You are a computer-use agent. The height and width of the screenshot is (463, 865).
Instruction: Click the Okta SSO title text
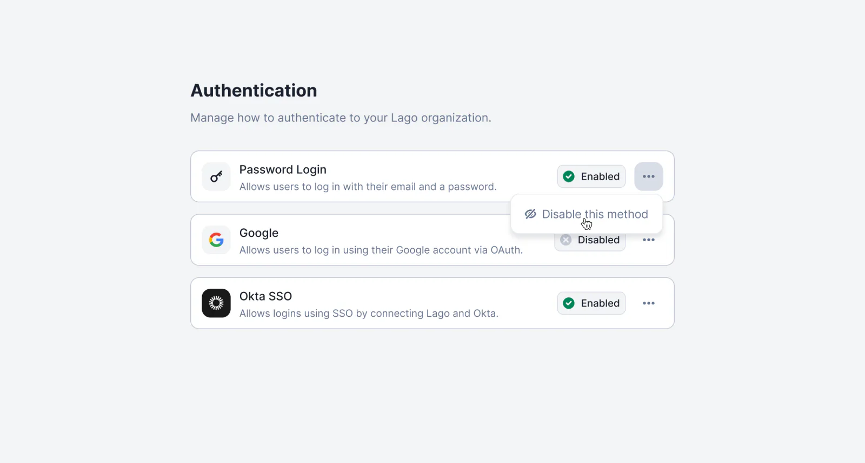[x=265, y=296]
